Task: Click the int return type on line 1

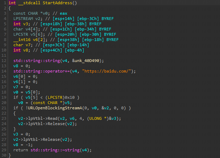Action: coord(12,3)
